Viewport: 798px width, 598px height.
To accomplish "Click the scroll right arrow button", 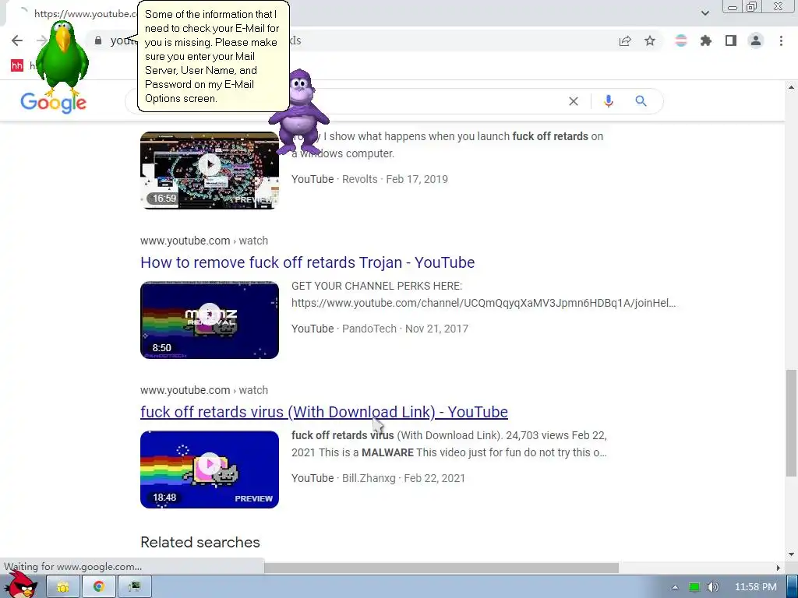I will coord(778,568).
